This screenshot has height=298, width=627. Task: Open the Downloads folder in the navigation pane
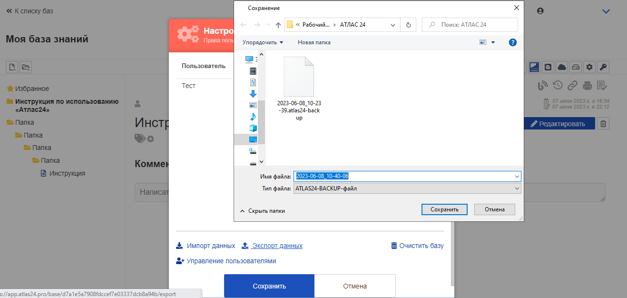pyautogui.click(x=253, y=94)
